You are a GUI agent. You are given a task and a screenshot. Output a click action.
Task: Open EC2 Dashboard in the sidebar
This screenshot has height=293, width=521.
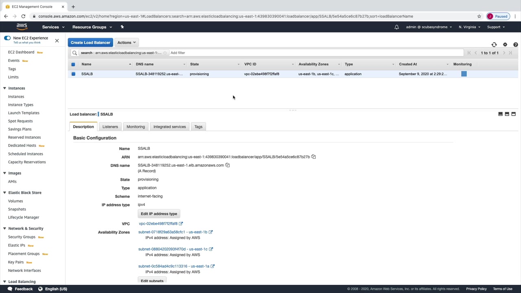[x=21, y=52]
